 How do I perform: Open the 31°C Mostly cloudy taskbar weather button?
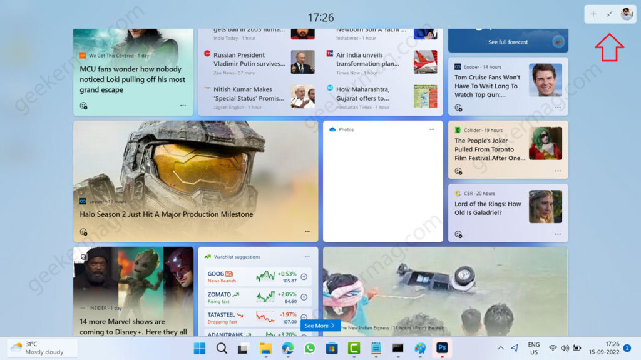(x=42, y=348)
